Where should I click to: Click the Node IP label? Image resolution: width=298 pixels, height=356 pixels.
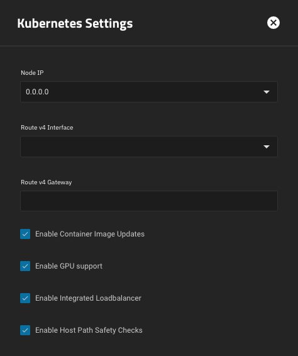click(32, 73)
